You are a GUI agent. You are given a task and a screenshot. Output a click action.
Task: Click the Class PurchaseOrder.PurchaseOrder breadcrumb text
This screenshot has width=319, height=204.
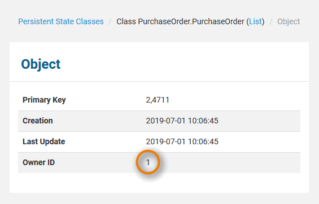(x=180, y=21)
